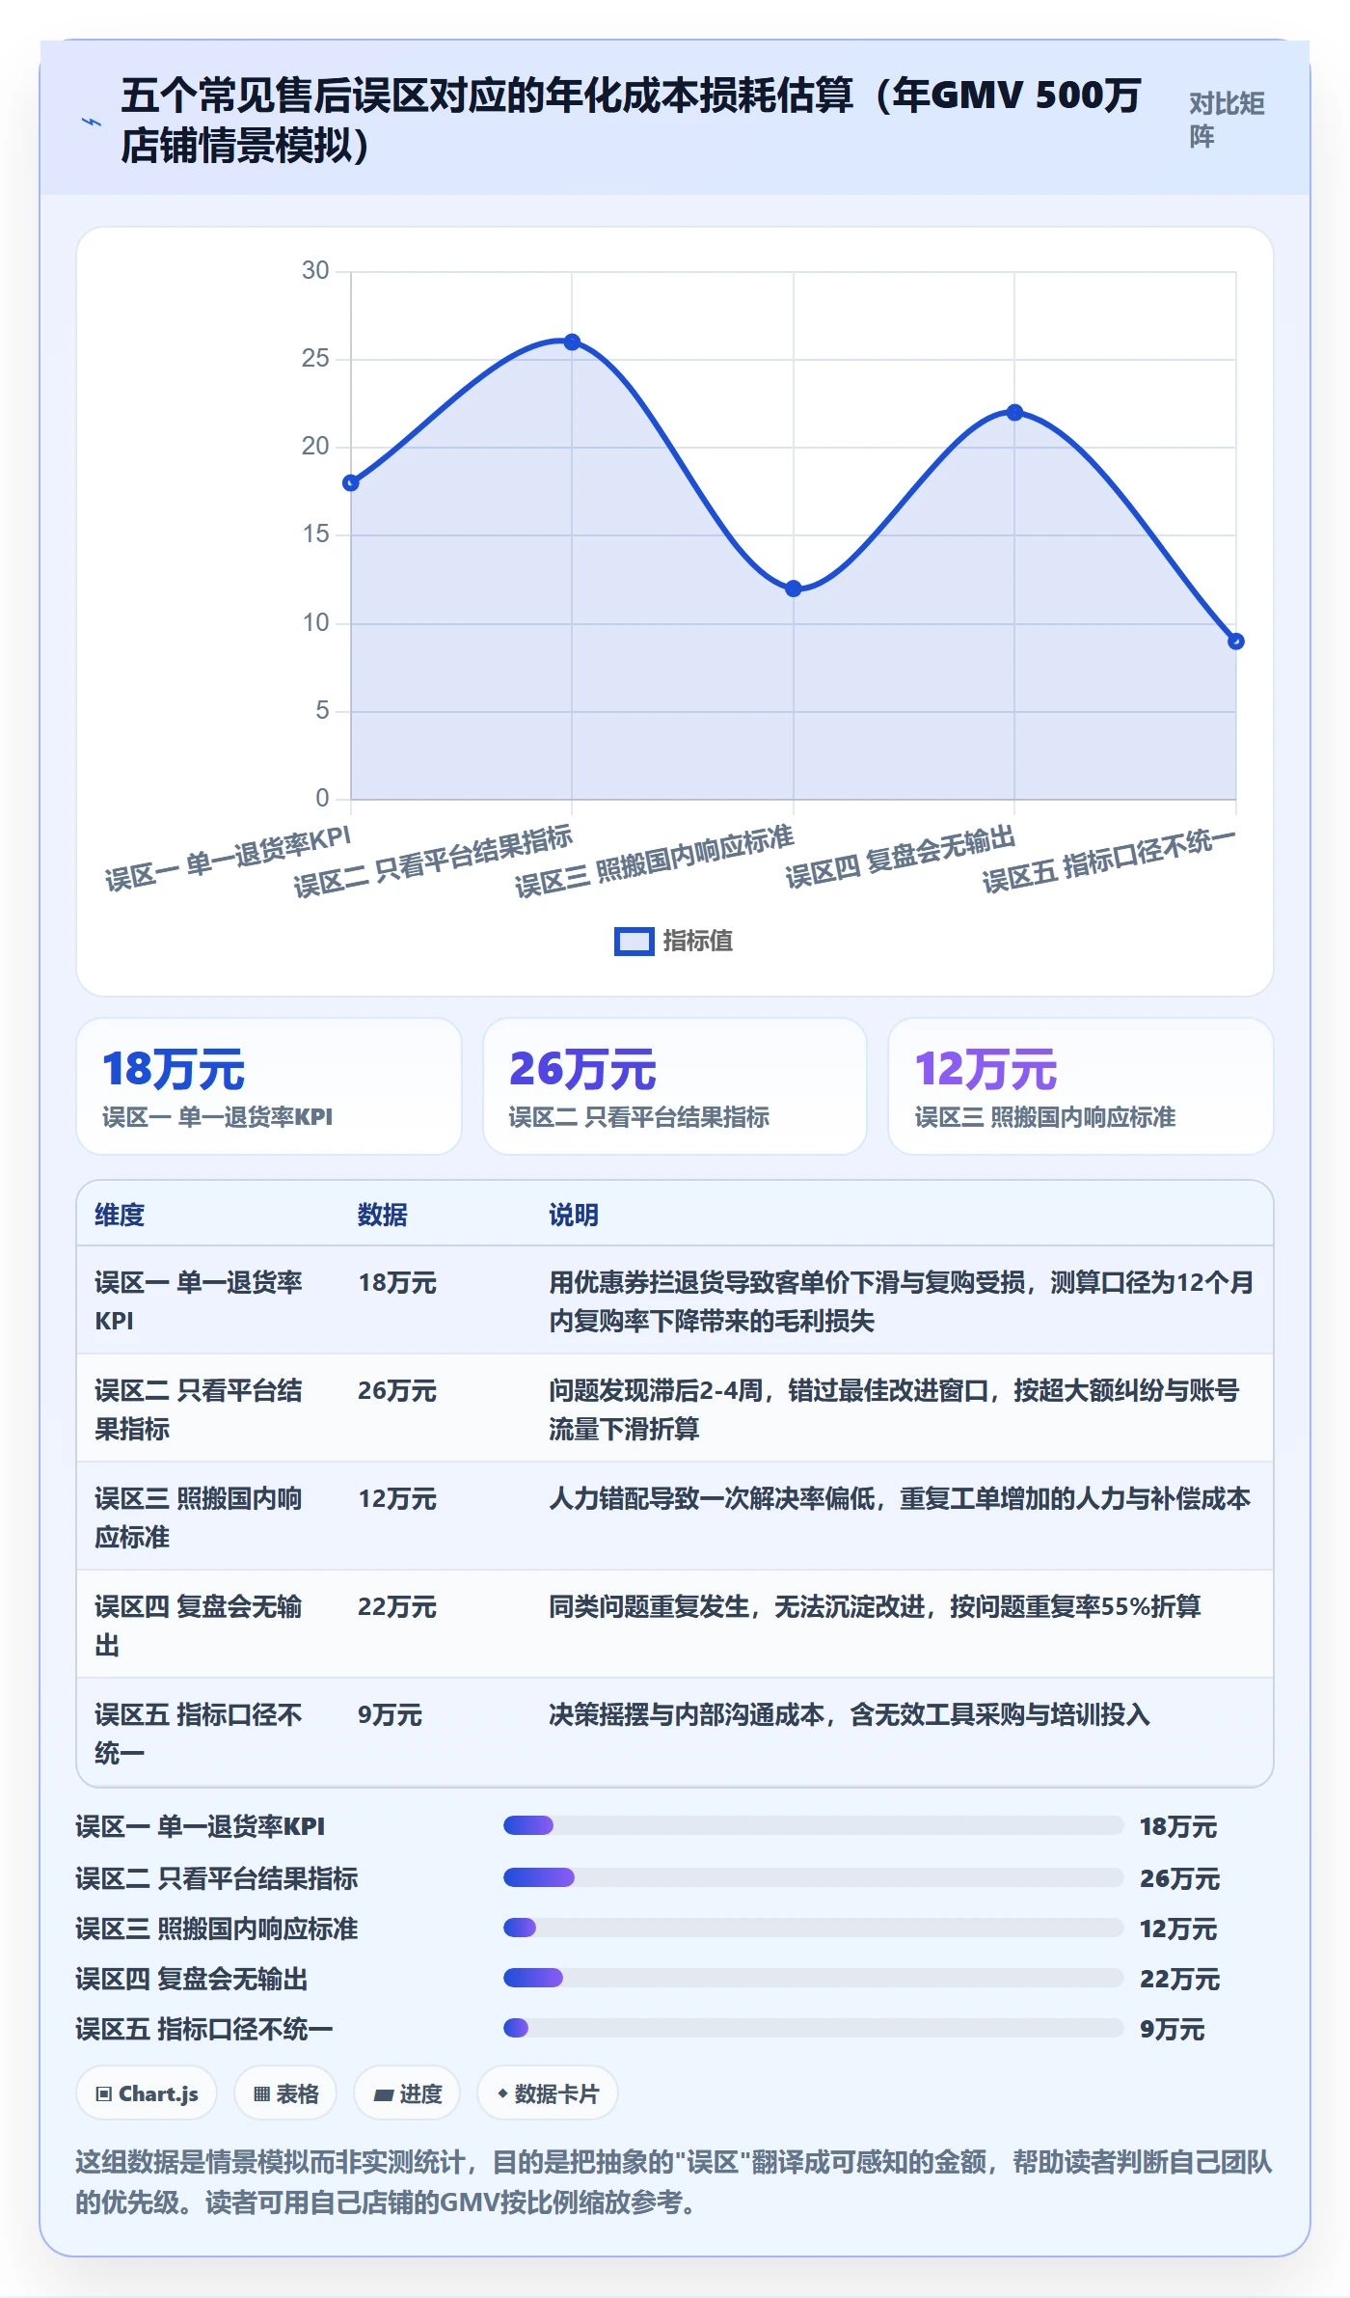Select the 表格 tag
The width and height of the screenshot is (1350, 2298).
coord(285,2093)
